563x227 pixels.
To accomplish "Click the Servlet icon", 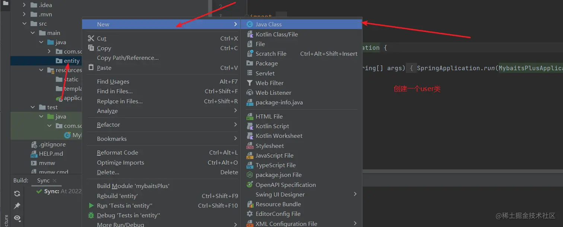I will 250,73.
